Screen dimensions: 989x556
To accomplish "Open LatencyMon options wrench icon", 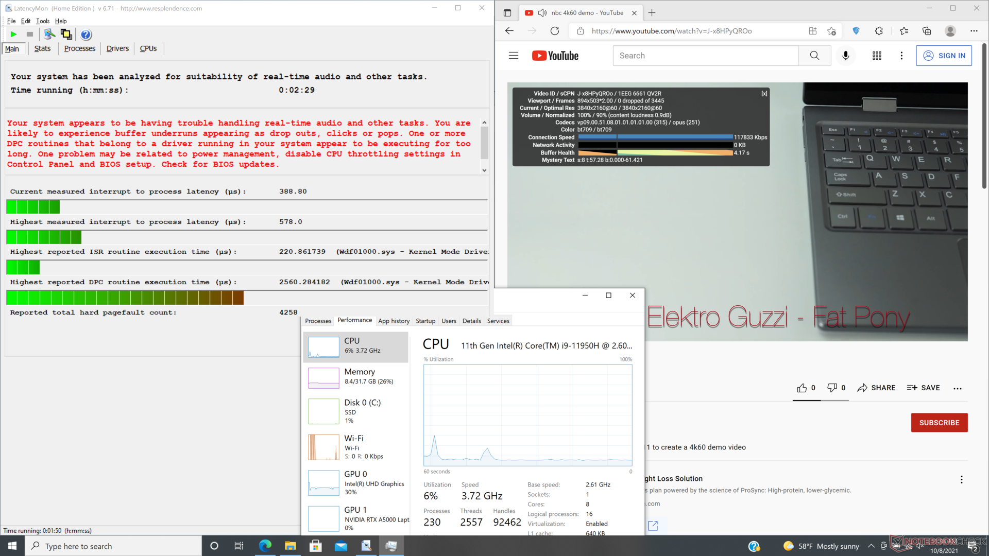I will point(49,34).
